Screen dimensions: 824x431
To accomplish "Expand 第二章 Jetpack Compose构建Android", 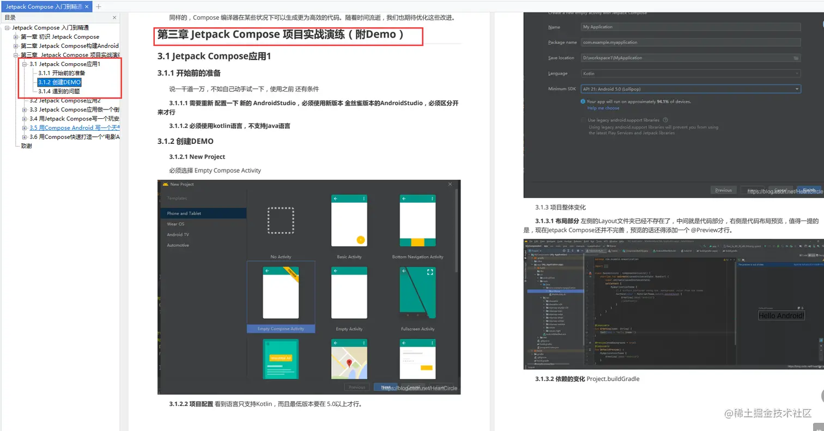I will [x=16, y=46].
